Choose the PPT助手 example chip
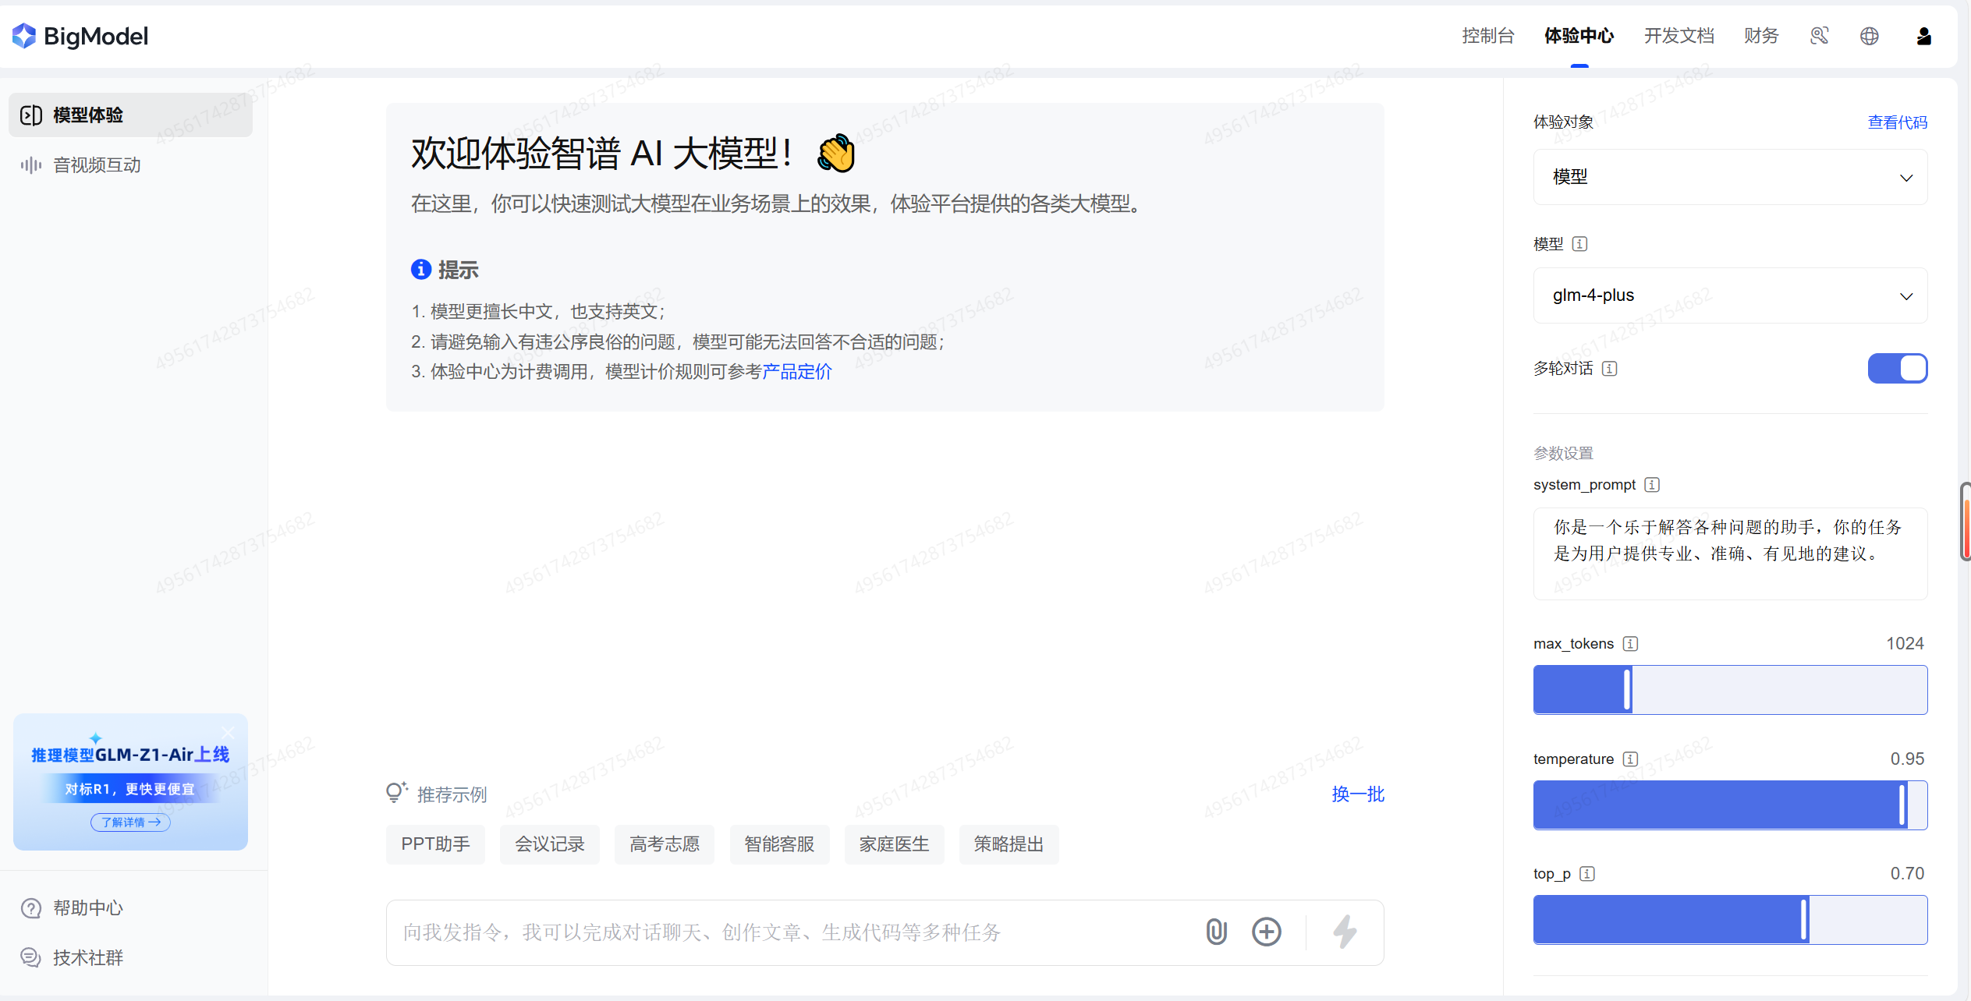Image resolution: width=1971 pixels, height=1001 pixels. point(435,844)
